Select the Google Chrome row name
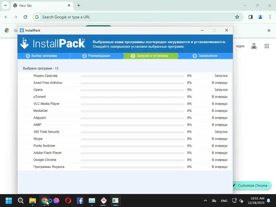The height and width of the screenshot is (207, 276). pos(45,160)
